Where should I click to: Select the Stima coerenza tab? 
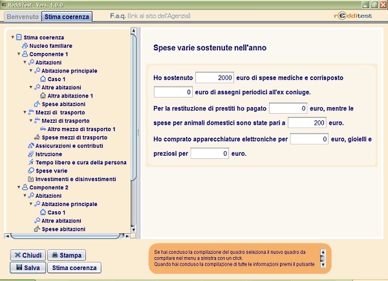point(67,17)
